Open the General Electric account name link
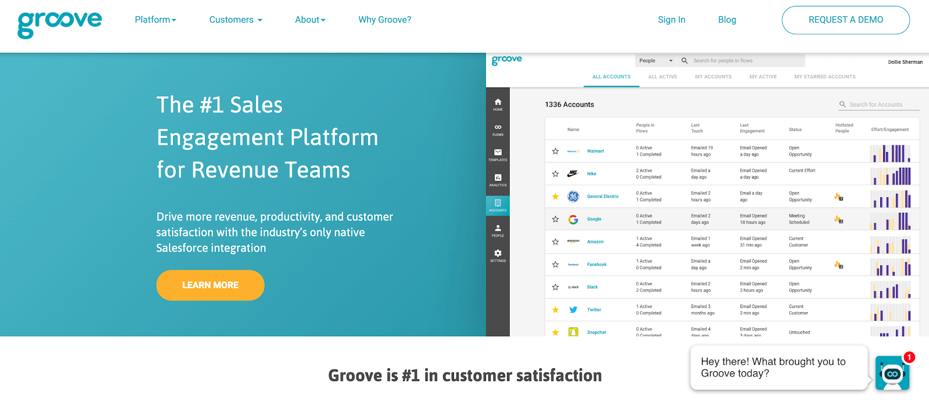The height and width of the screenshot is (406, 929). point(603,197)
